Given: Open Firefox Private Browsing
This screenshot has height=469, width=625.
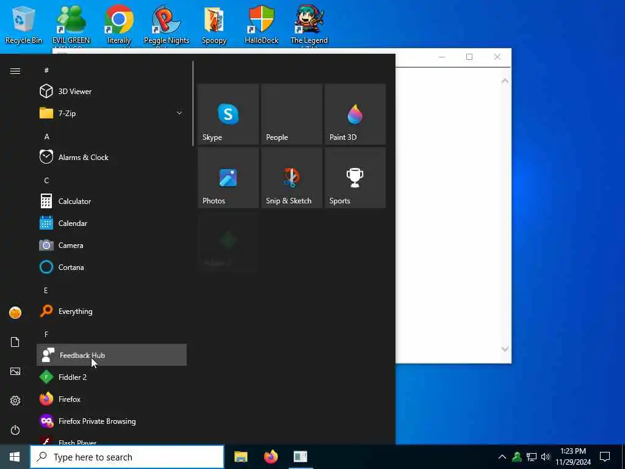Looking at the screenshot, I should click(112, 421).
